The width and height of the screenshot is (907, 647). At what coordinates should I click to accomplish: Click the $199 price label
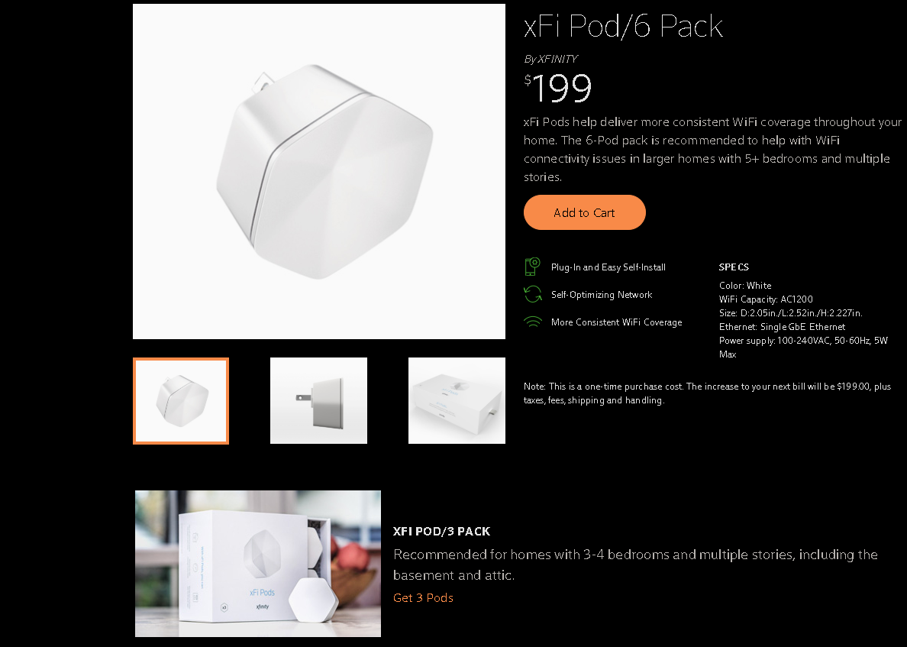point(557,88)
